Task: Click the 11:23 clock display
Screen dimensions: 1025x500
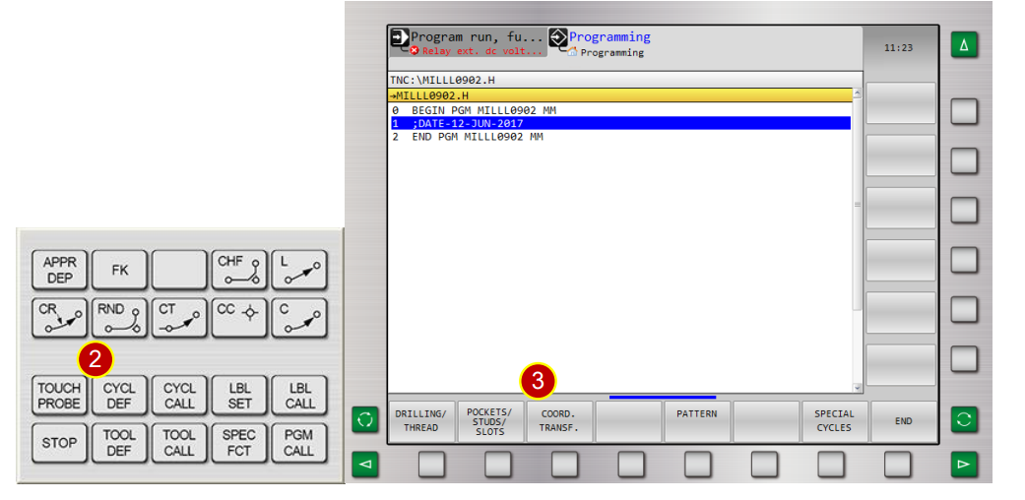Action: (898, 48)
